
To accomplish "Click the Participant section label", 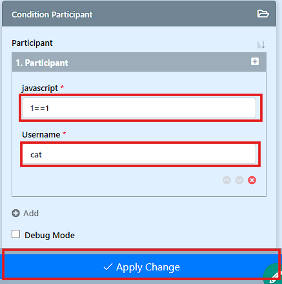I will click(32, 43).
